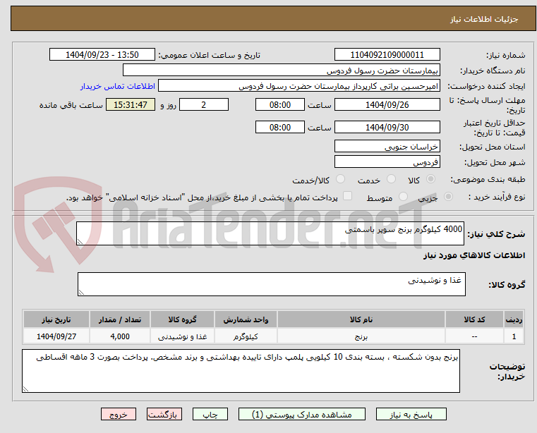This screenshot has height=433, width=537.
Task: Click the تاریخ نیاز column header
Action: tap(56, 319)
